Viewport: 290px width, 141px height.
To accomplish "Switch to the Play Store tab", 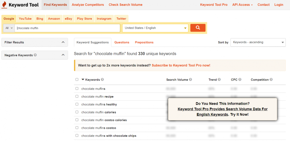I will 84,19.
